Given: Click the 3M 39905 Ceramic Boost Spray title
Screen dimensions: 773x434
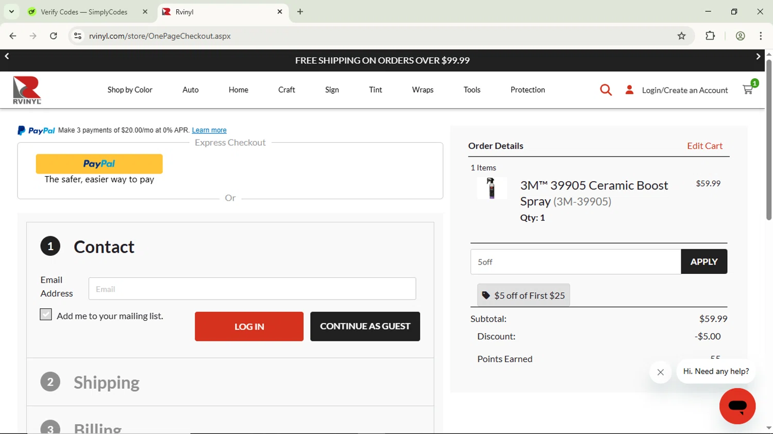Looking at the screenshot, I should point(594,193).
